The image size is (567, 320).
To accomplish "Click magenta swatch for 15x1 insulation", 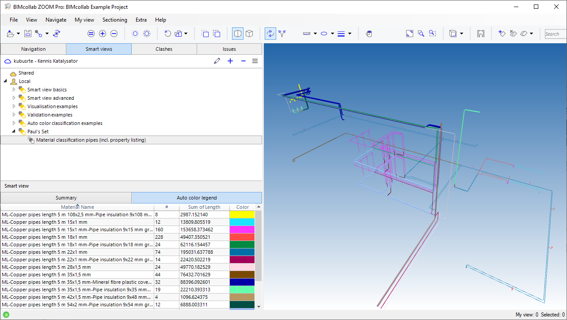I will pyautogui.click(x=242, y=230).
